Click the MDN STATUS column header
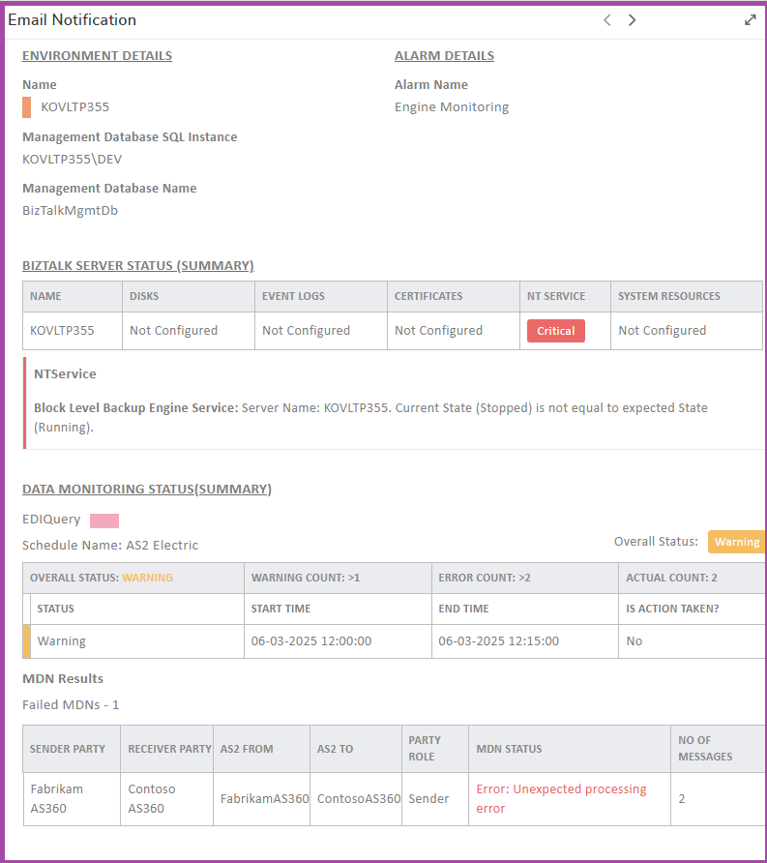767x863 pixels. coord(570,749)
